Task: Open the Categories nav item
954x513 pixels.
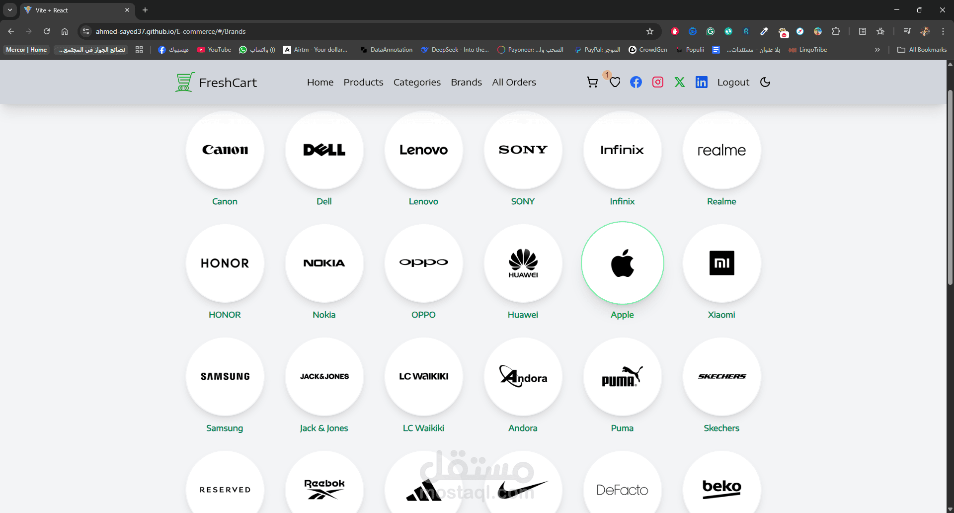Action: click(417, 83)
